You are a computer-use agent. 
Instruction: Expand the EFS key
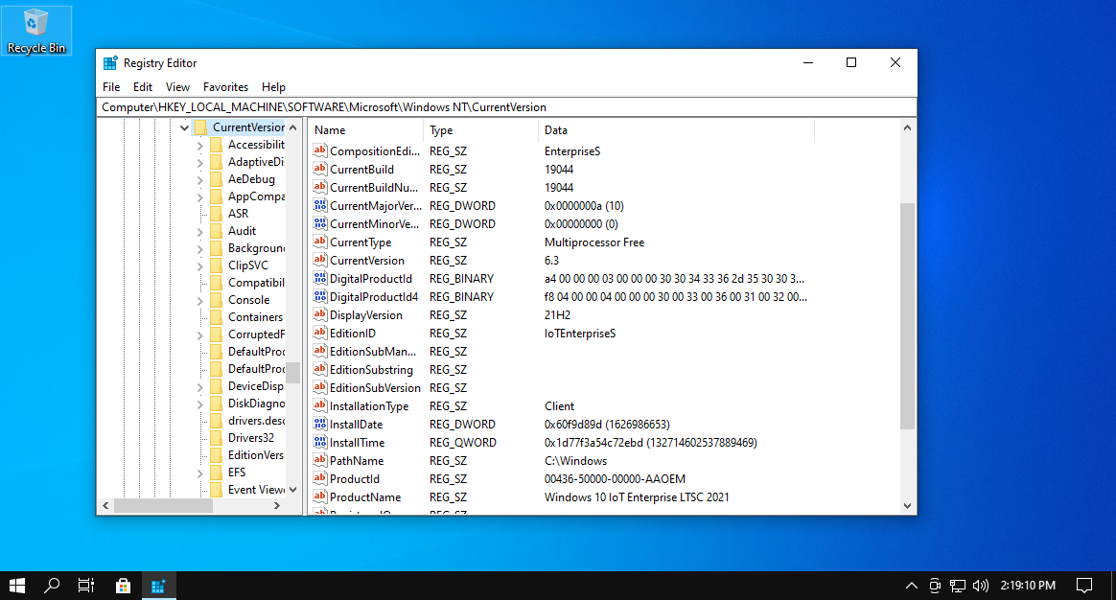200,473
